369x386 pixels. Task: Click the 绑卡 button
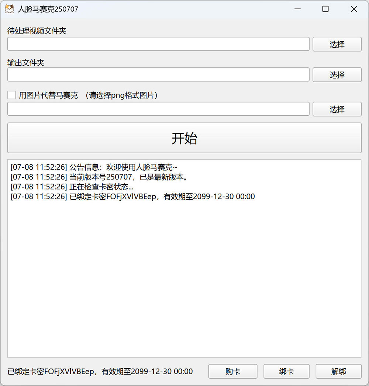click(x=286, y=371)
